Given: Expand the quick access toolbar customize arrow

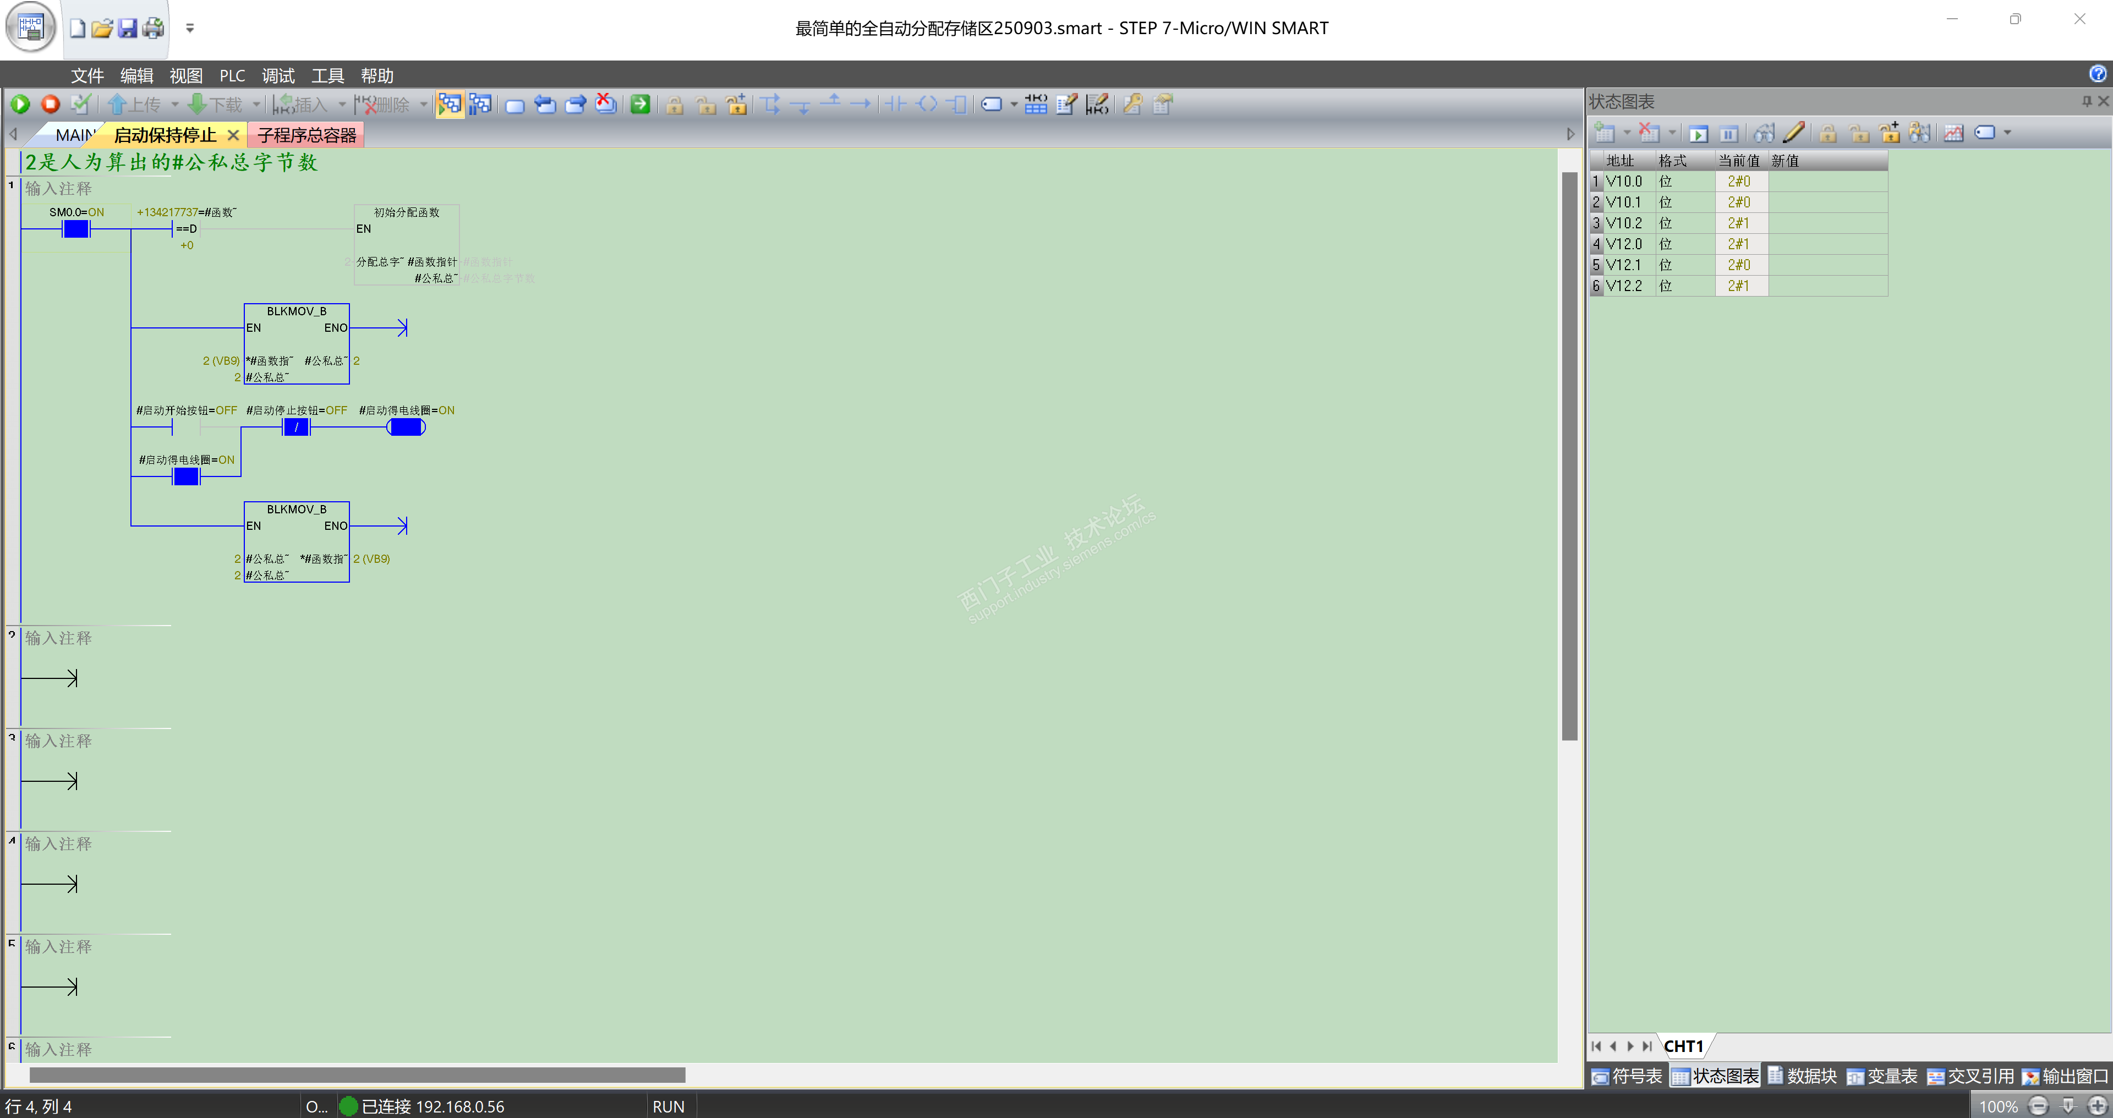Looking at the screenshot, I should pyautogui.click(x=189, y=29).
